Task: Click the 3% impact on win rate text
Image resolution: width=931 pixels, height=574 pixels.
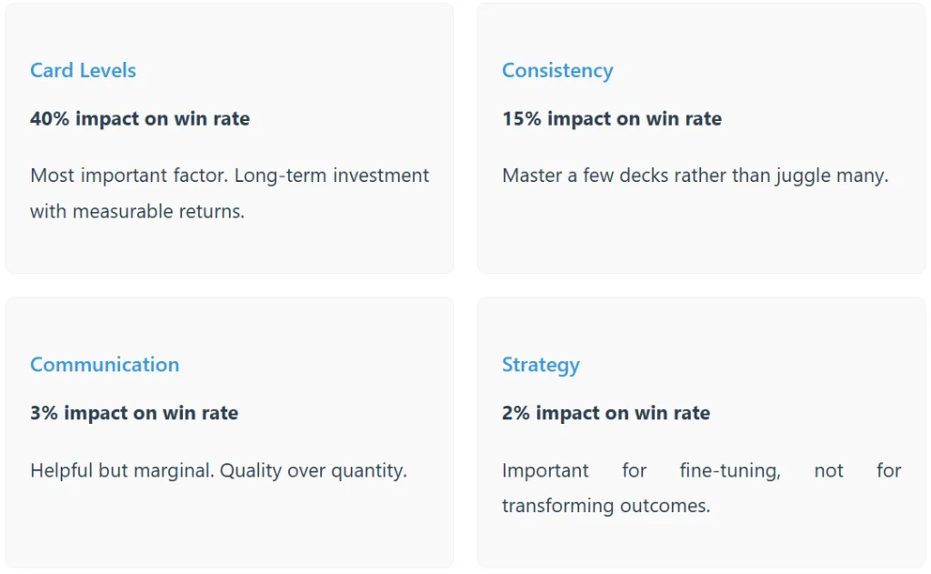Action: tap(134, 413)
